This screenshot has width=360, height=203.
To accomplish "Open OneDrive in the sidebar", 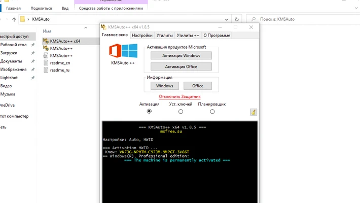I will click(x=7, y=105).
